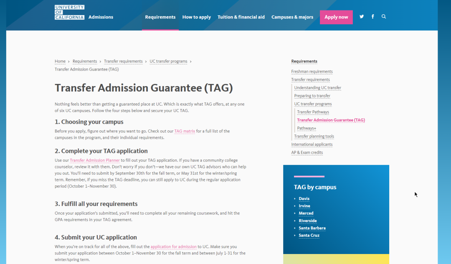Open Preparing to transfer sidebar link
This screenshot has height=264, width=451.
pos(312,96)
